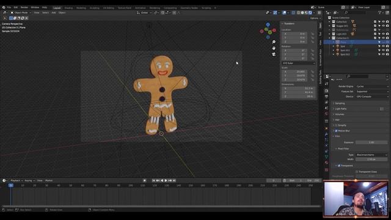The height and width of the screenshot is (220, 391).
Task: Select the tweak tool icon in header
Action: [5, 18]
